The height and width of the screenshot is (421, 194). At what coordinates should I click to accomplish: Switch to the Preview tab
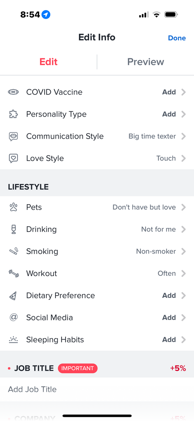click(x=145, y=62)
